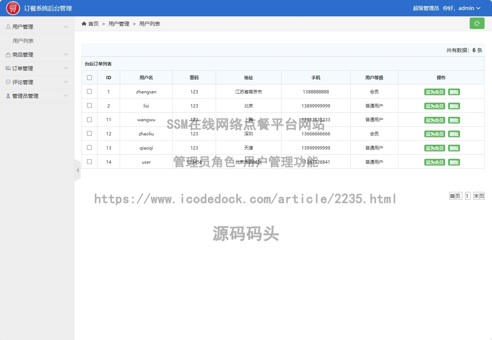The height and width of the screenshot is (340, 492).
Task: Click the 用户名 column header
Action: point(146,78)
